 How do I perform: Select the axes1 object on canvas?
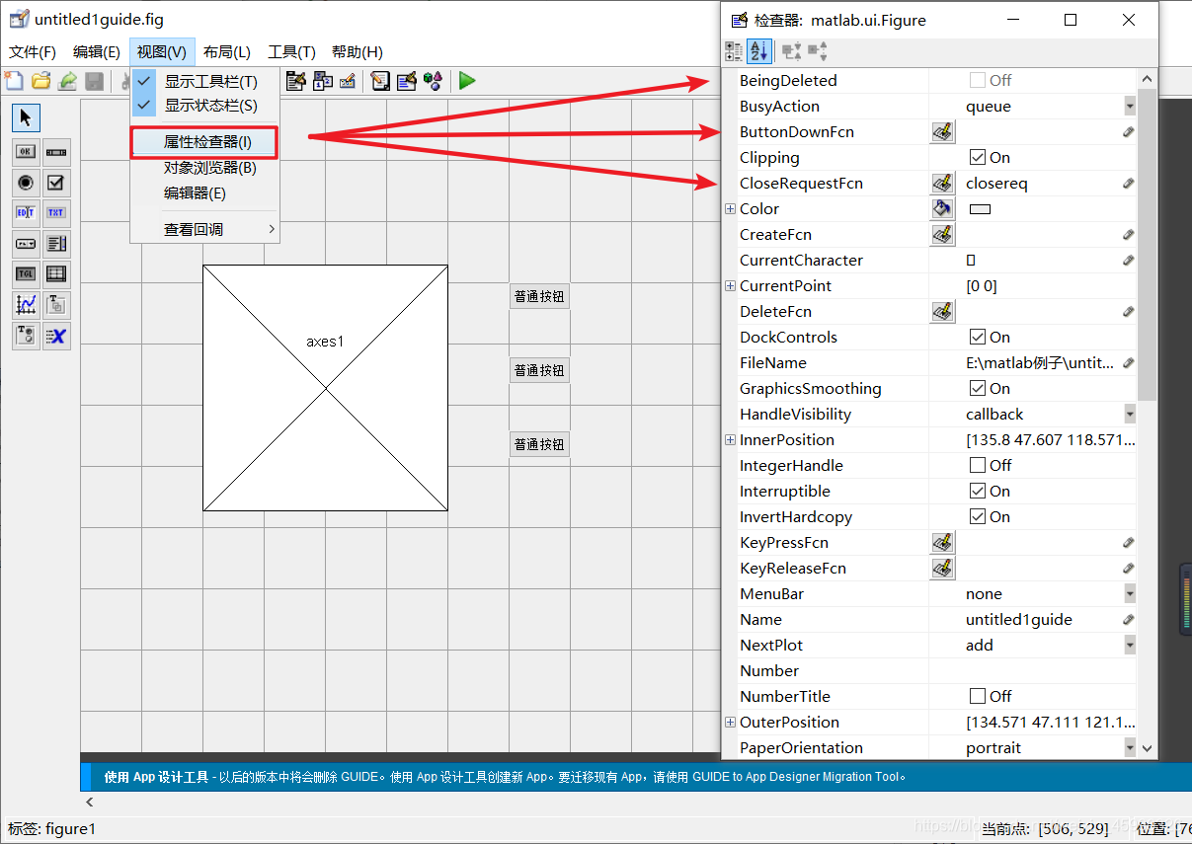[325, 387]
